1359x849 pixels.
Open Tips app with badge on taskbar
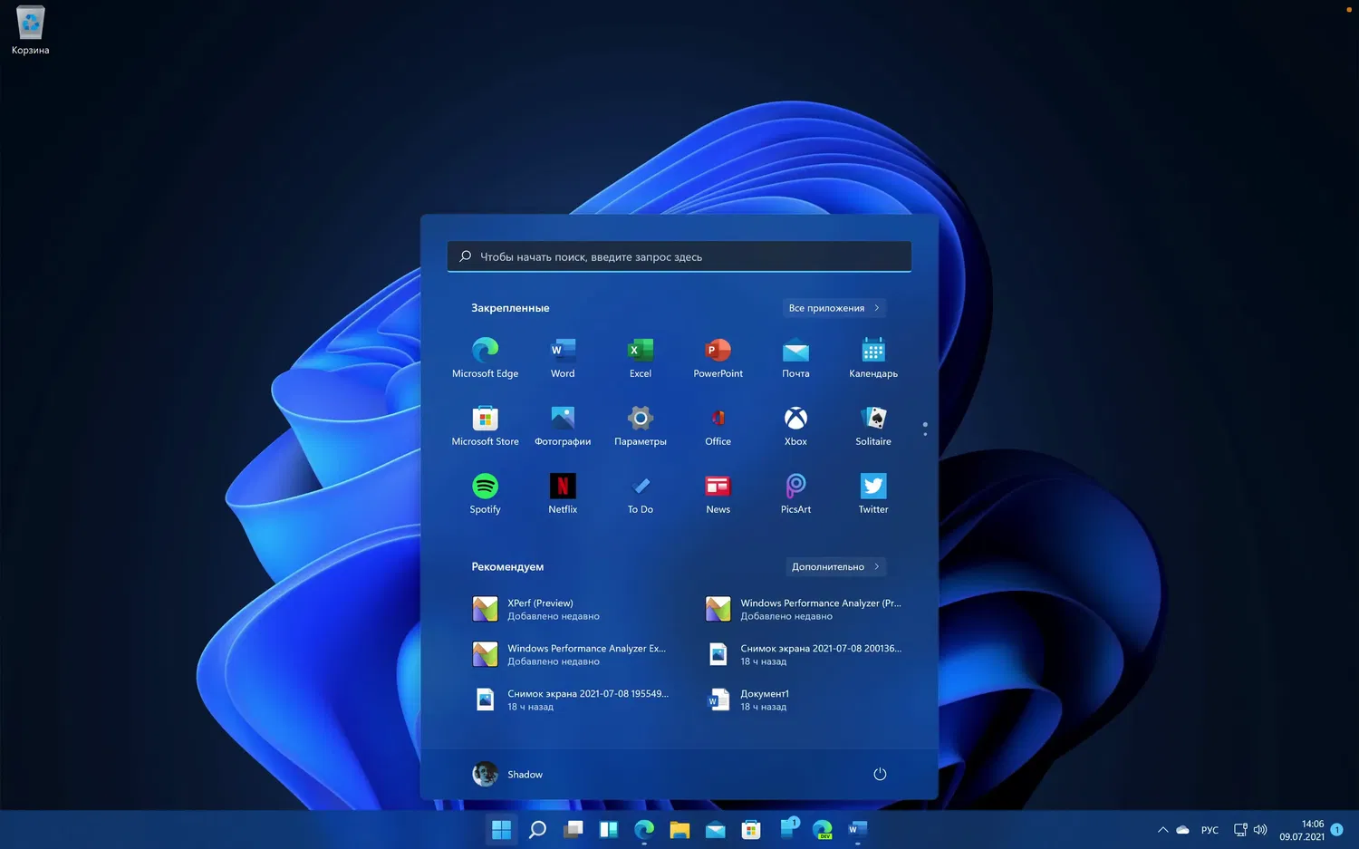788,827
